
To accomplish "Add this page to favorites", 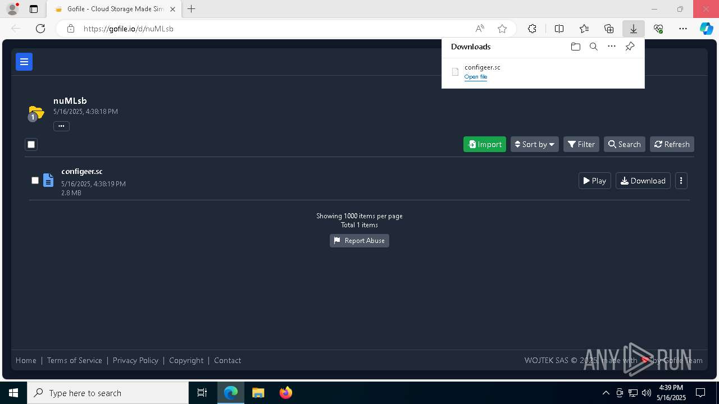I will click(502, 29).
